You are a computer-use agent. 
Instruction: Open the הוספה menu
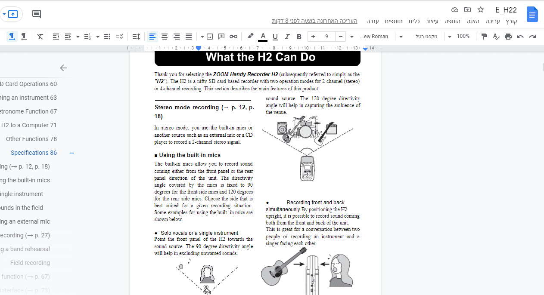coord(452,21)
